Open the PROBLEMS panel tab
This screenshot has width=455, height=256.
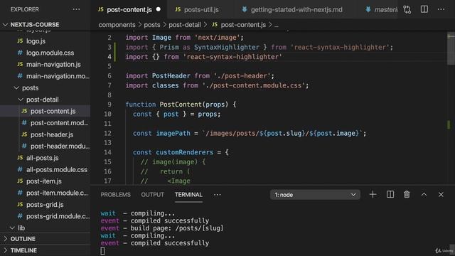[115, 195]
